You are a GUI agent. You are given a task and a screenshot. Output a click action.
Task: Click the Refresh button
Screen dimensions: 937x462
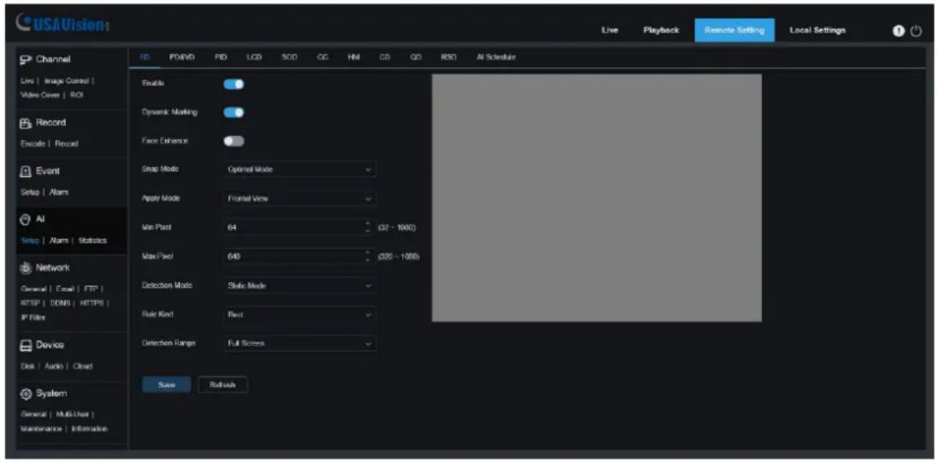click(222, 386)
